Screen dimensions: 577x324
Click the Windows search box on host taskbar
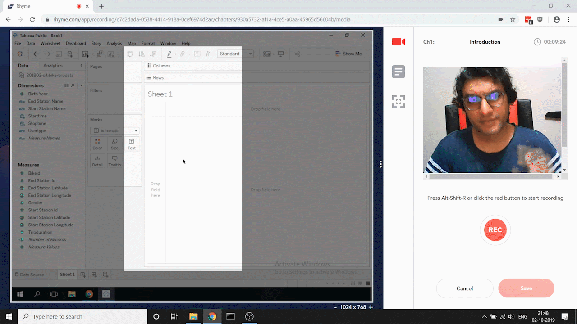point(82,316)
